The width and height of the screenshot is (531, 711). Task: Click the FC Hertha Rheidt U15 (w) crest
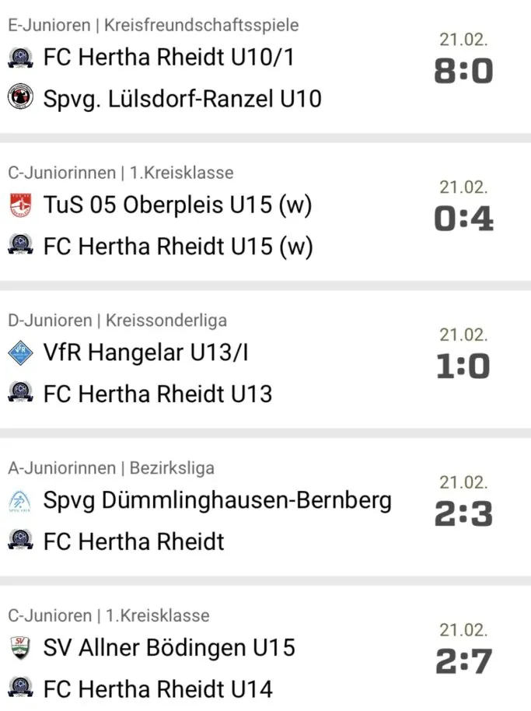click(20, 247)
